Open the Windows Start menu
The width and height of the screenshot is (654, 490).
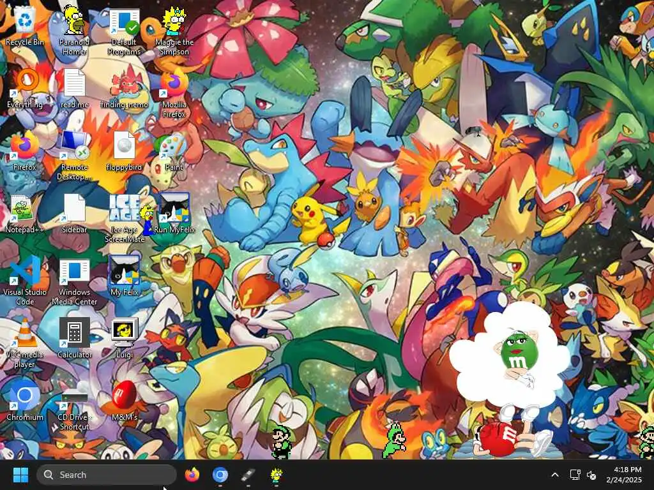point(20,475)
